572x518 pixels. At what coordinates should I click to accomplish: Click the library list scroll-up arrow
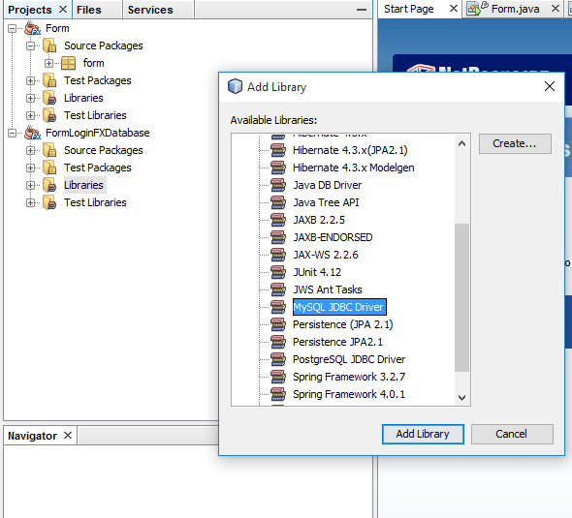(x=461, y=143)
